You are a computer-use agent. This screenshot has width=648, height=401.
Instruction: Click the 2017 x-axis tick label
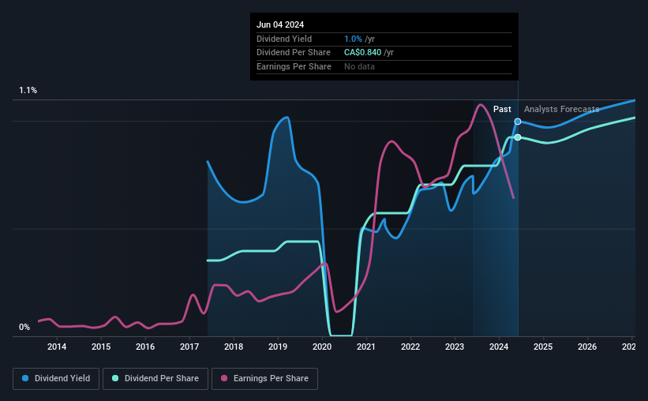(x=189, y=347)
